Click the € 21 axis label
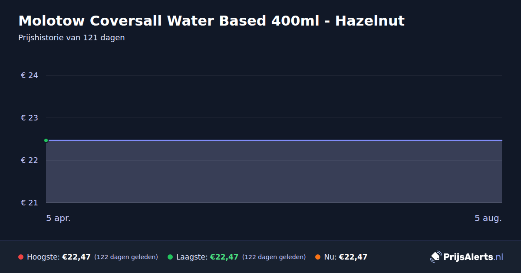This screenshot has width=521, height=273. click(30, 203)
